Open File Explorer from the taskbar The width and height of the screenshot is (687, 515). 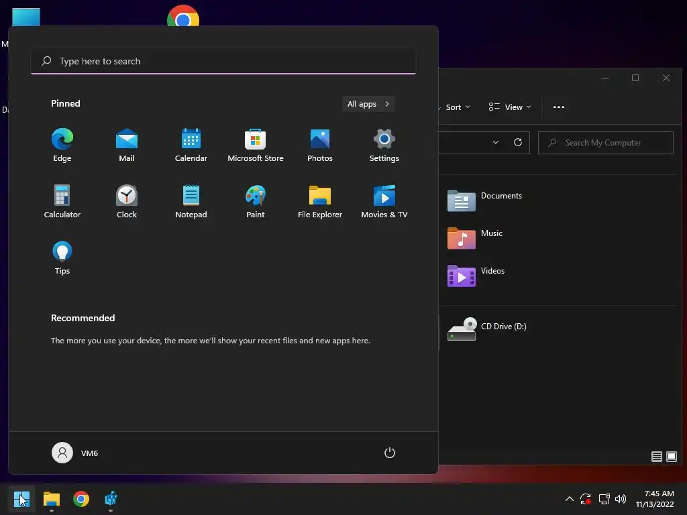[51, 499]
